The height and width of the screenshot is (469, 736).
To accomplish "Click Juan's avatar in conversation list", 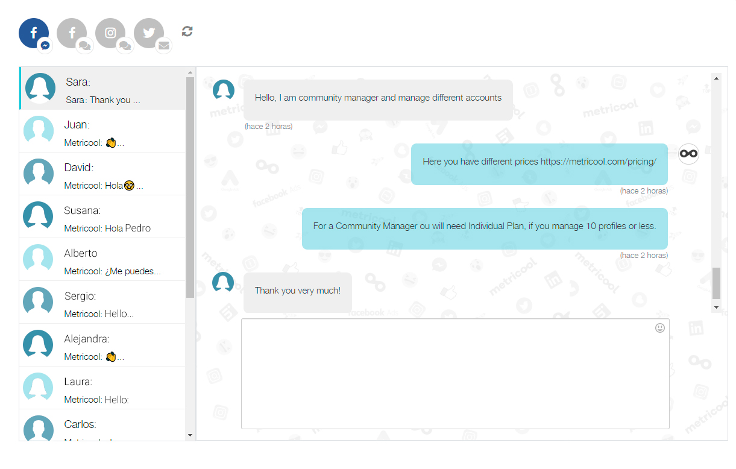I will pos(39,131).
